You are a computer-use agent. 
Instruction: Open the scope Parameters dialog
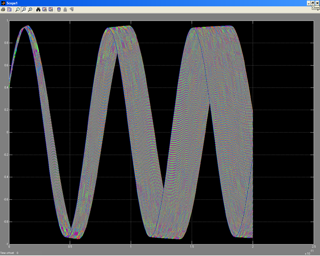pos(9,9)
